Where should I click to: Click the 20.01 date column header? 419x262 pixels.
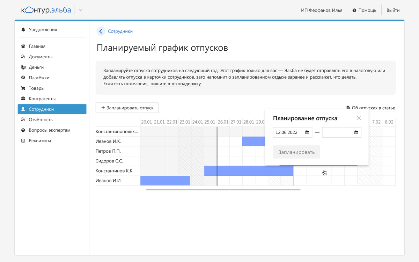coord(147,122)
